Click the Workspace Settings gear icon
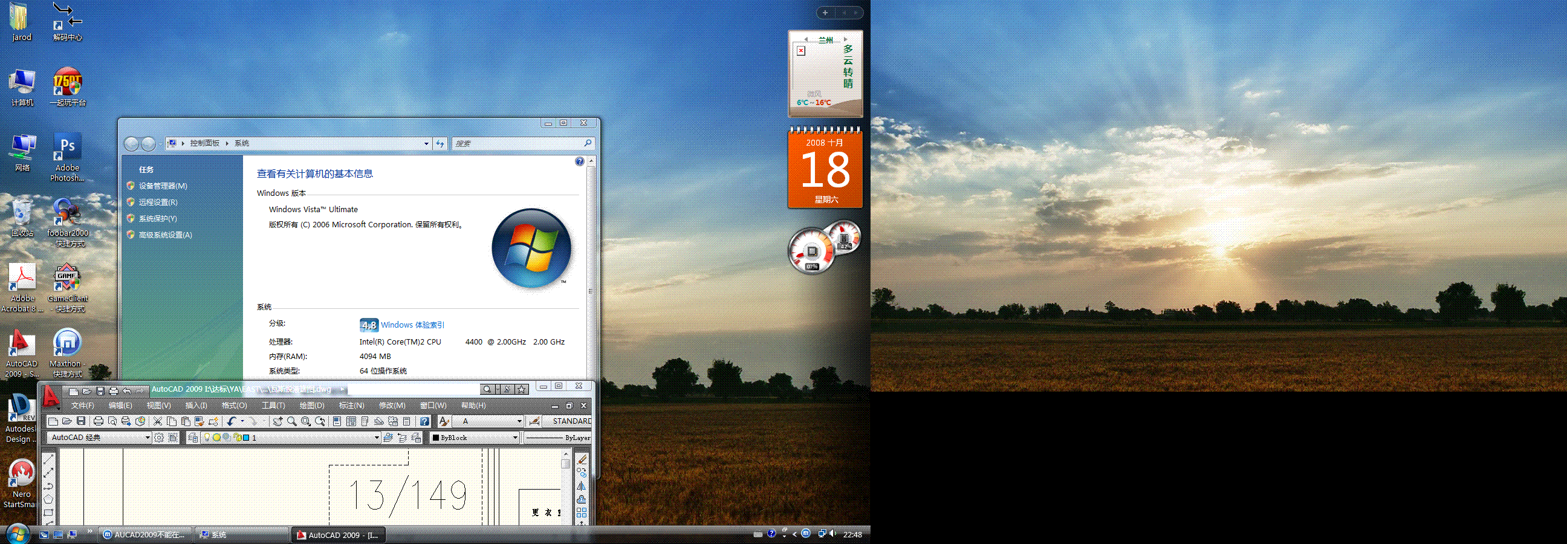 point(159,438)
